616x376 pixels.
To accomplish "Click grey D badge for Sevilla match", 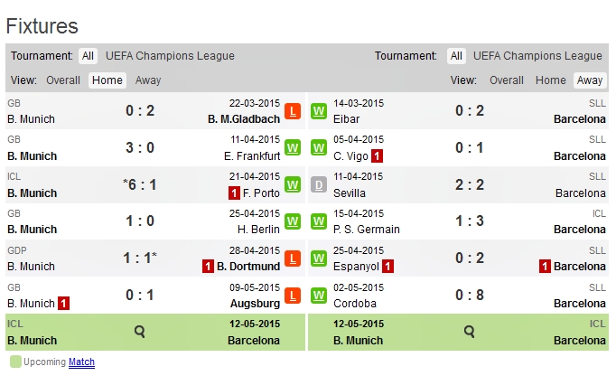I will point(318,185).
